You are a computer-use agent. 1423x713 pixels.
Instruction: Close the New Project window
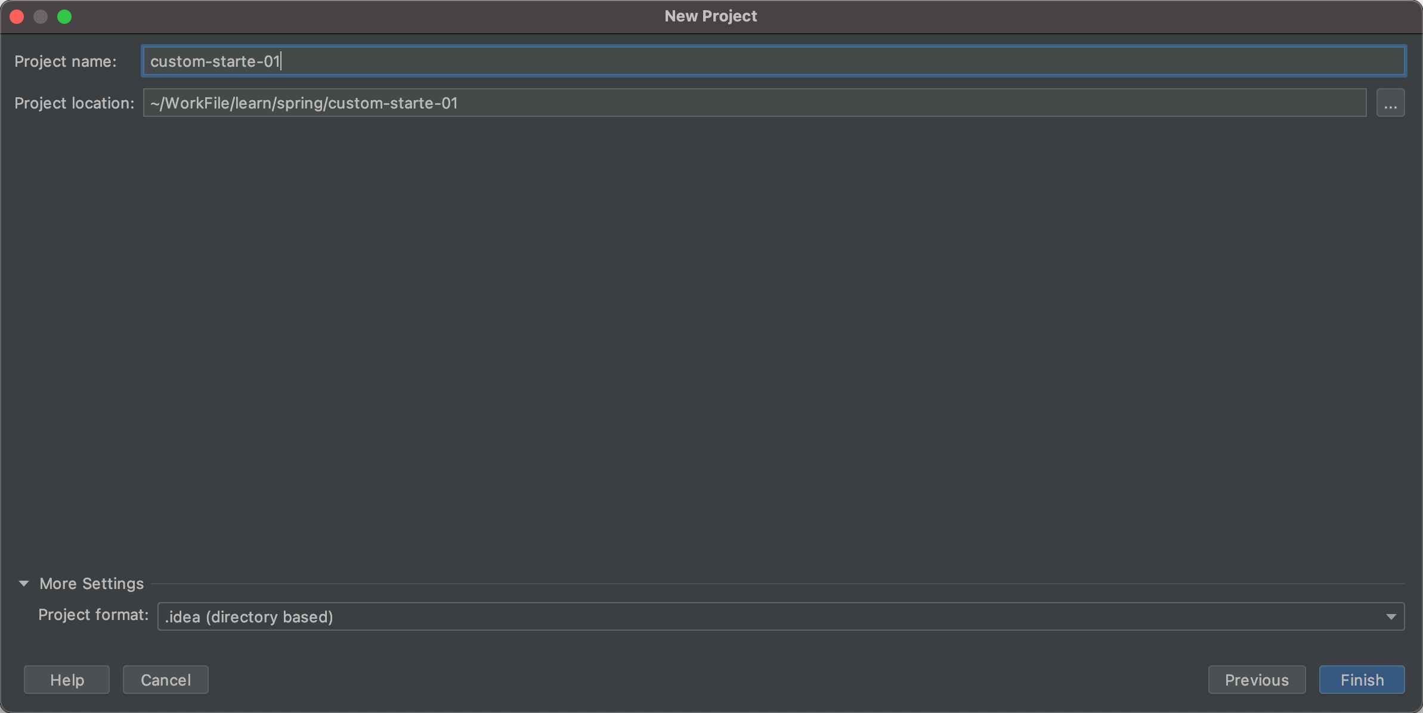point(17,17)
